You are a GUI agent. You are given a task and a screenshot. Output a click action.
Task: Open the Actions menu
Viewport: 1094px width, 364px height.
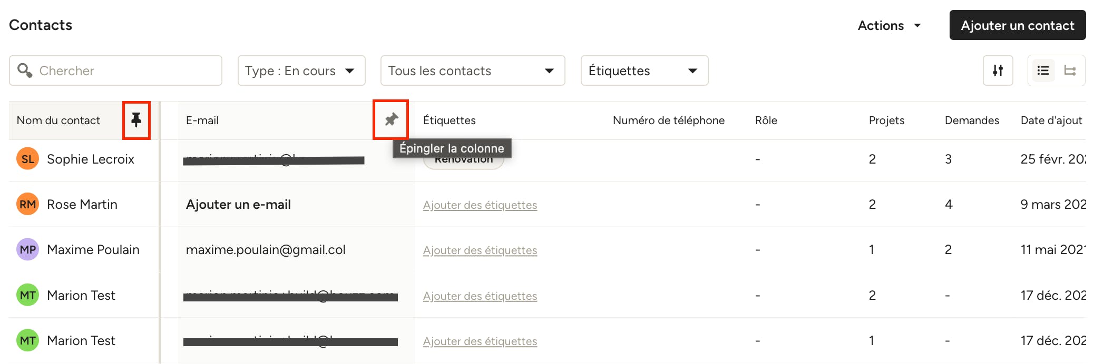(x=889, y=25)
